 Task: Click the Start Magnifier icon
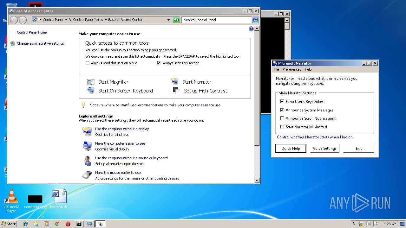coord(91,82)
